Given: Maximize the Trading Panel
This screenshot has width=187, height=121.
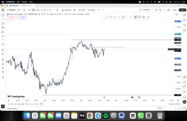Looking at the screenshot, I should point(179,109).
